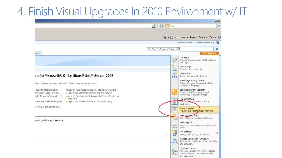The height and width of the screenshot is (158, 282).
Task: Click 'Deploy an InfoPath form' bullet text
Action: [90, 101]
